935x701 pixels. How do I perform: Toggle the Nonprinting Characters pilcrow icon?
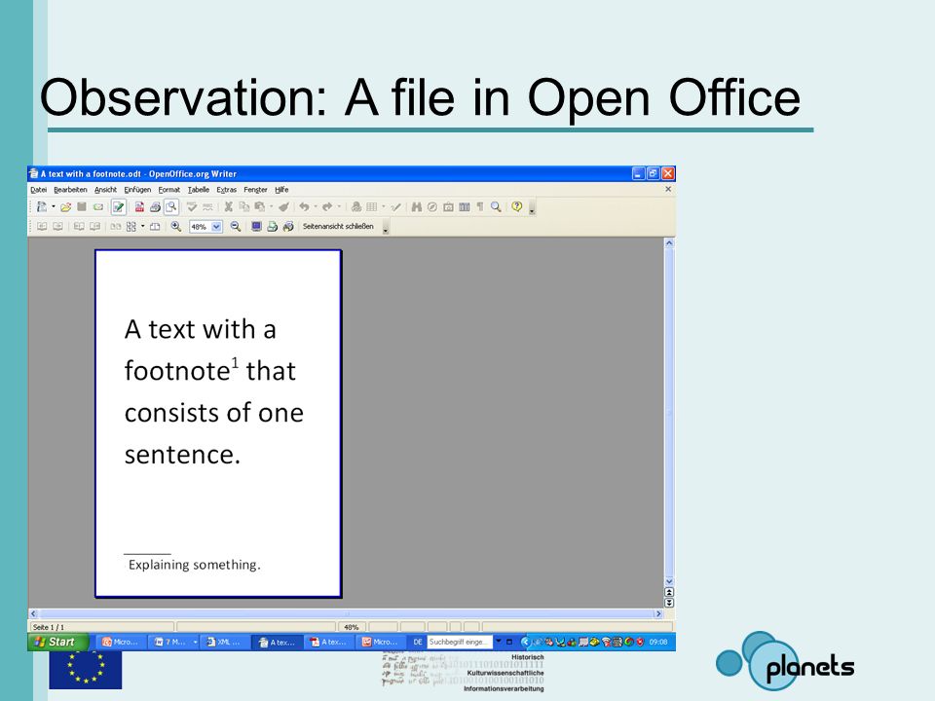[x=480, y=206]
